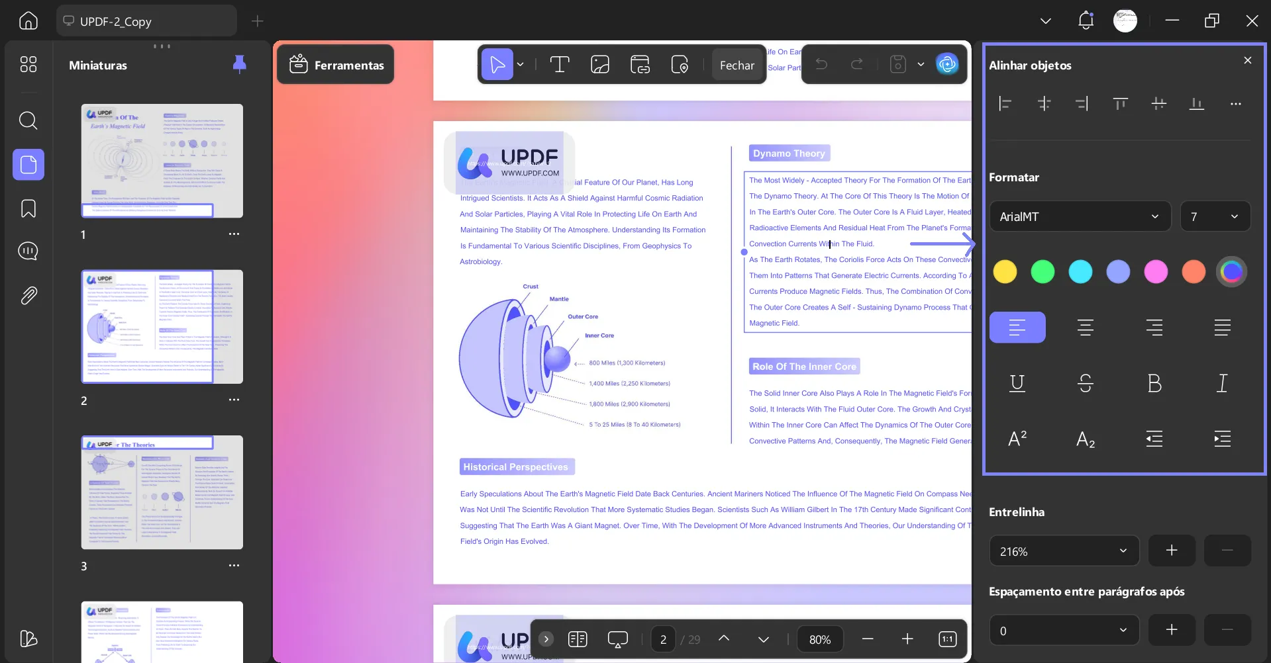Apply superscript to the text
Viewport: 1271px width, 663px height.
tap(1017, 438)
